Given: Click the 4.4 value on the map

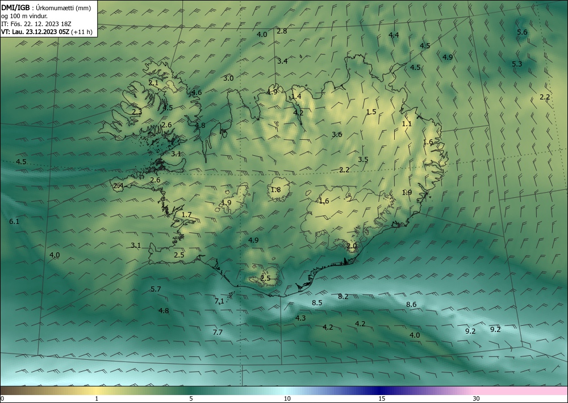Looking at the screenshot, I should (394, 35).
